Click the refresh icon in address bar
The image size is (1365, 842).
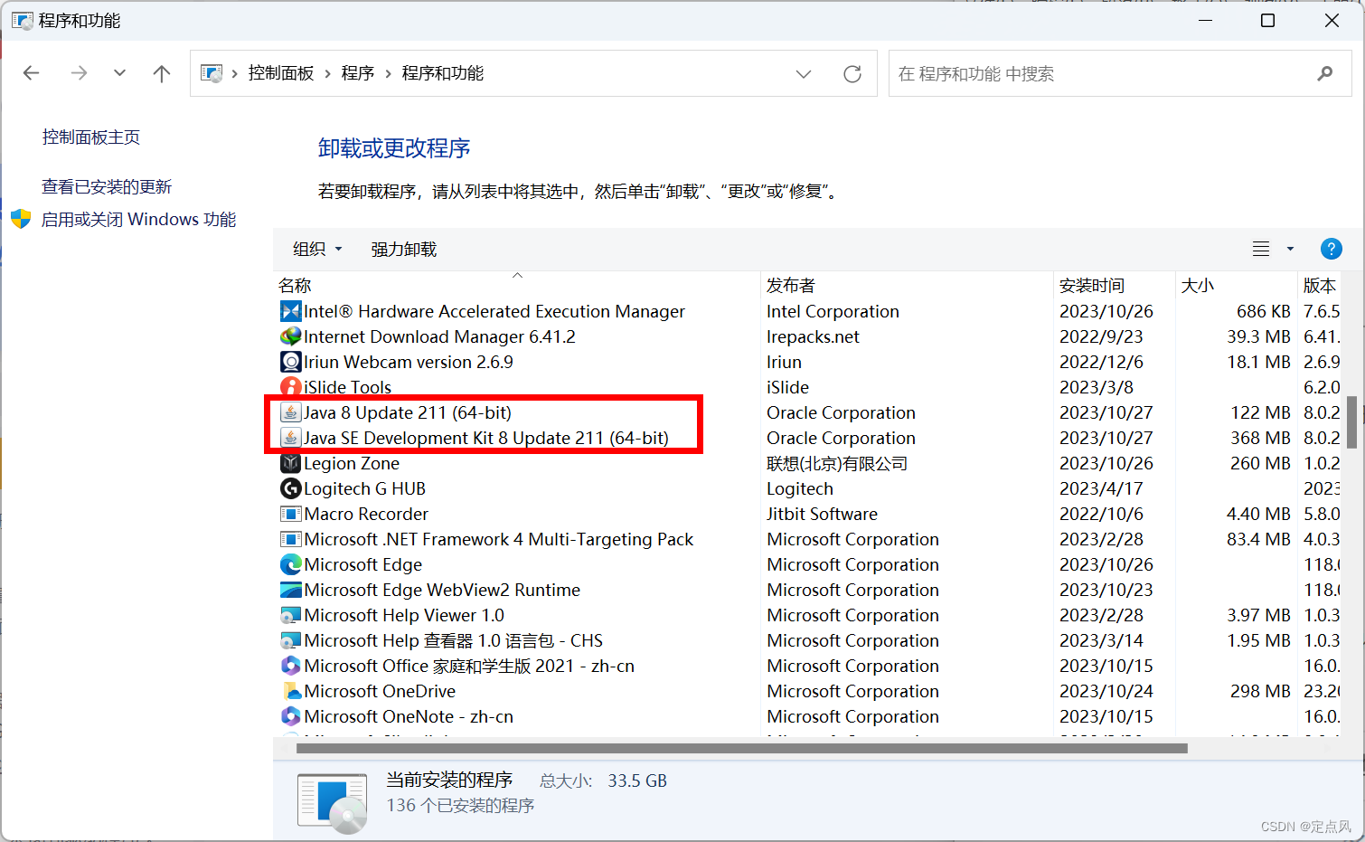pyautogui.click(x=852, y=74)
